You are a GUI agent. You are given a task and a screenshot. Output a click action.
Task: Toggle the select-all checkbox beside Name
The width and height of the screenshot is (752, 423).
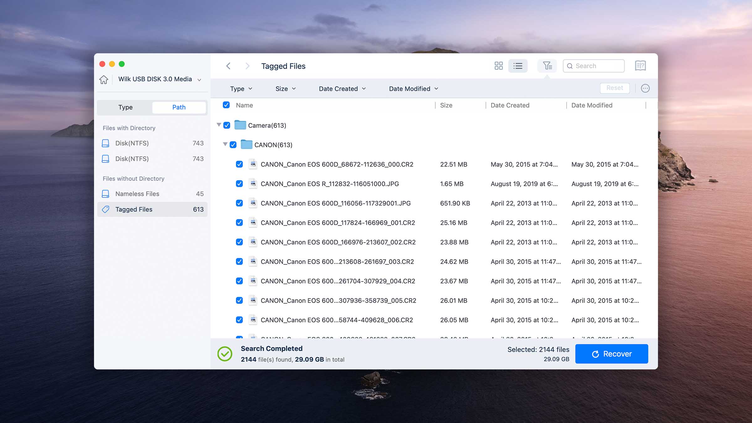226,105
